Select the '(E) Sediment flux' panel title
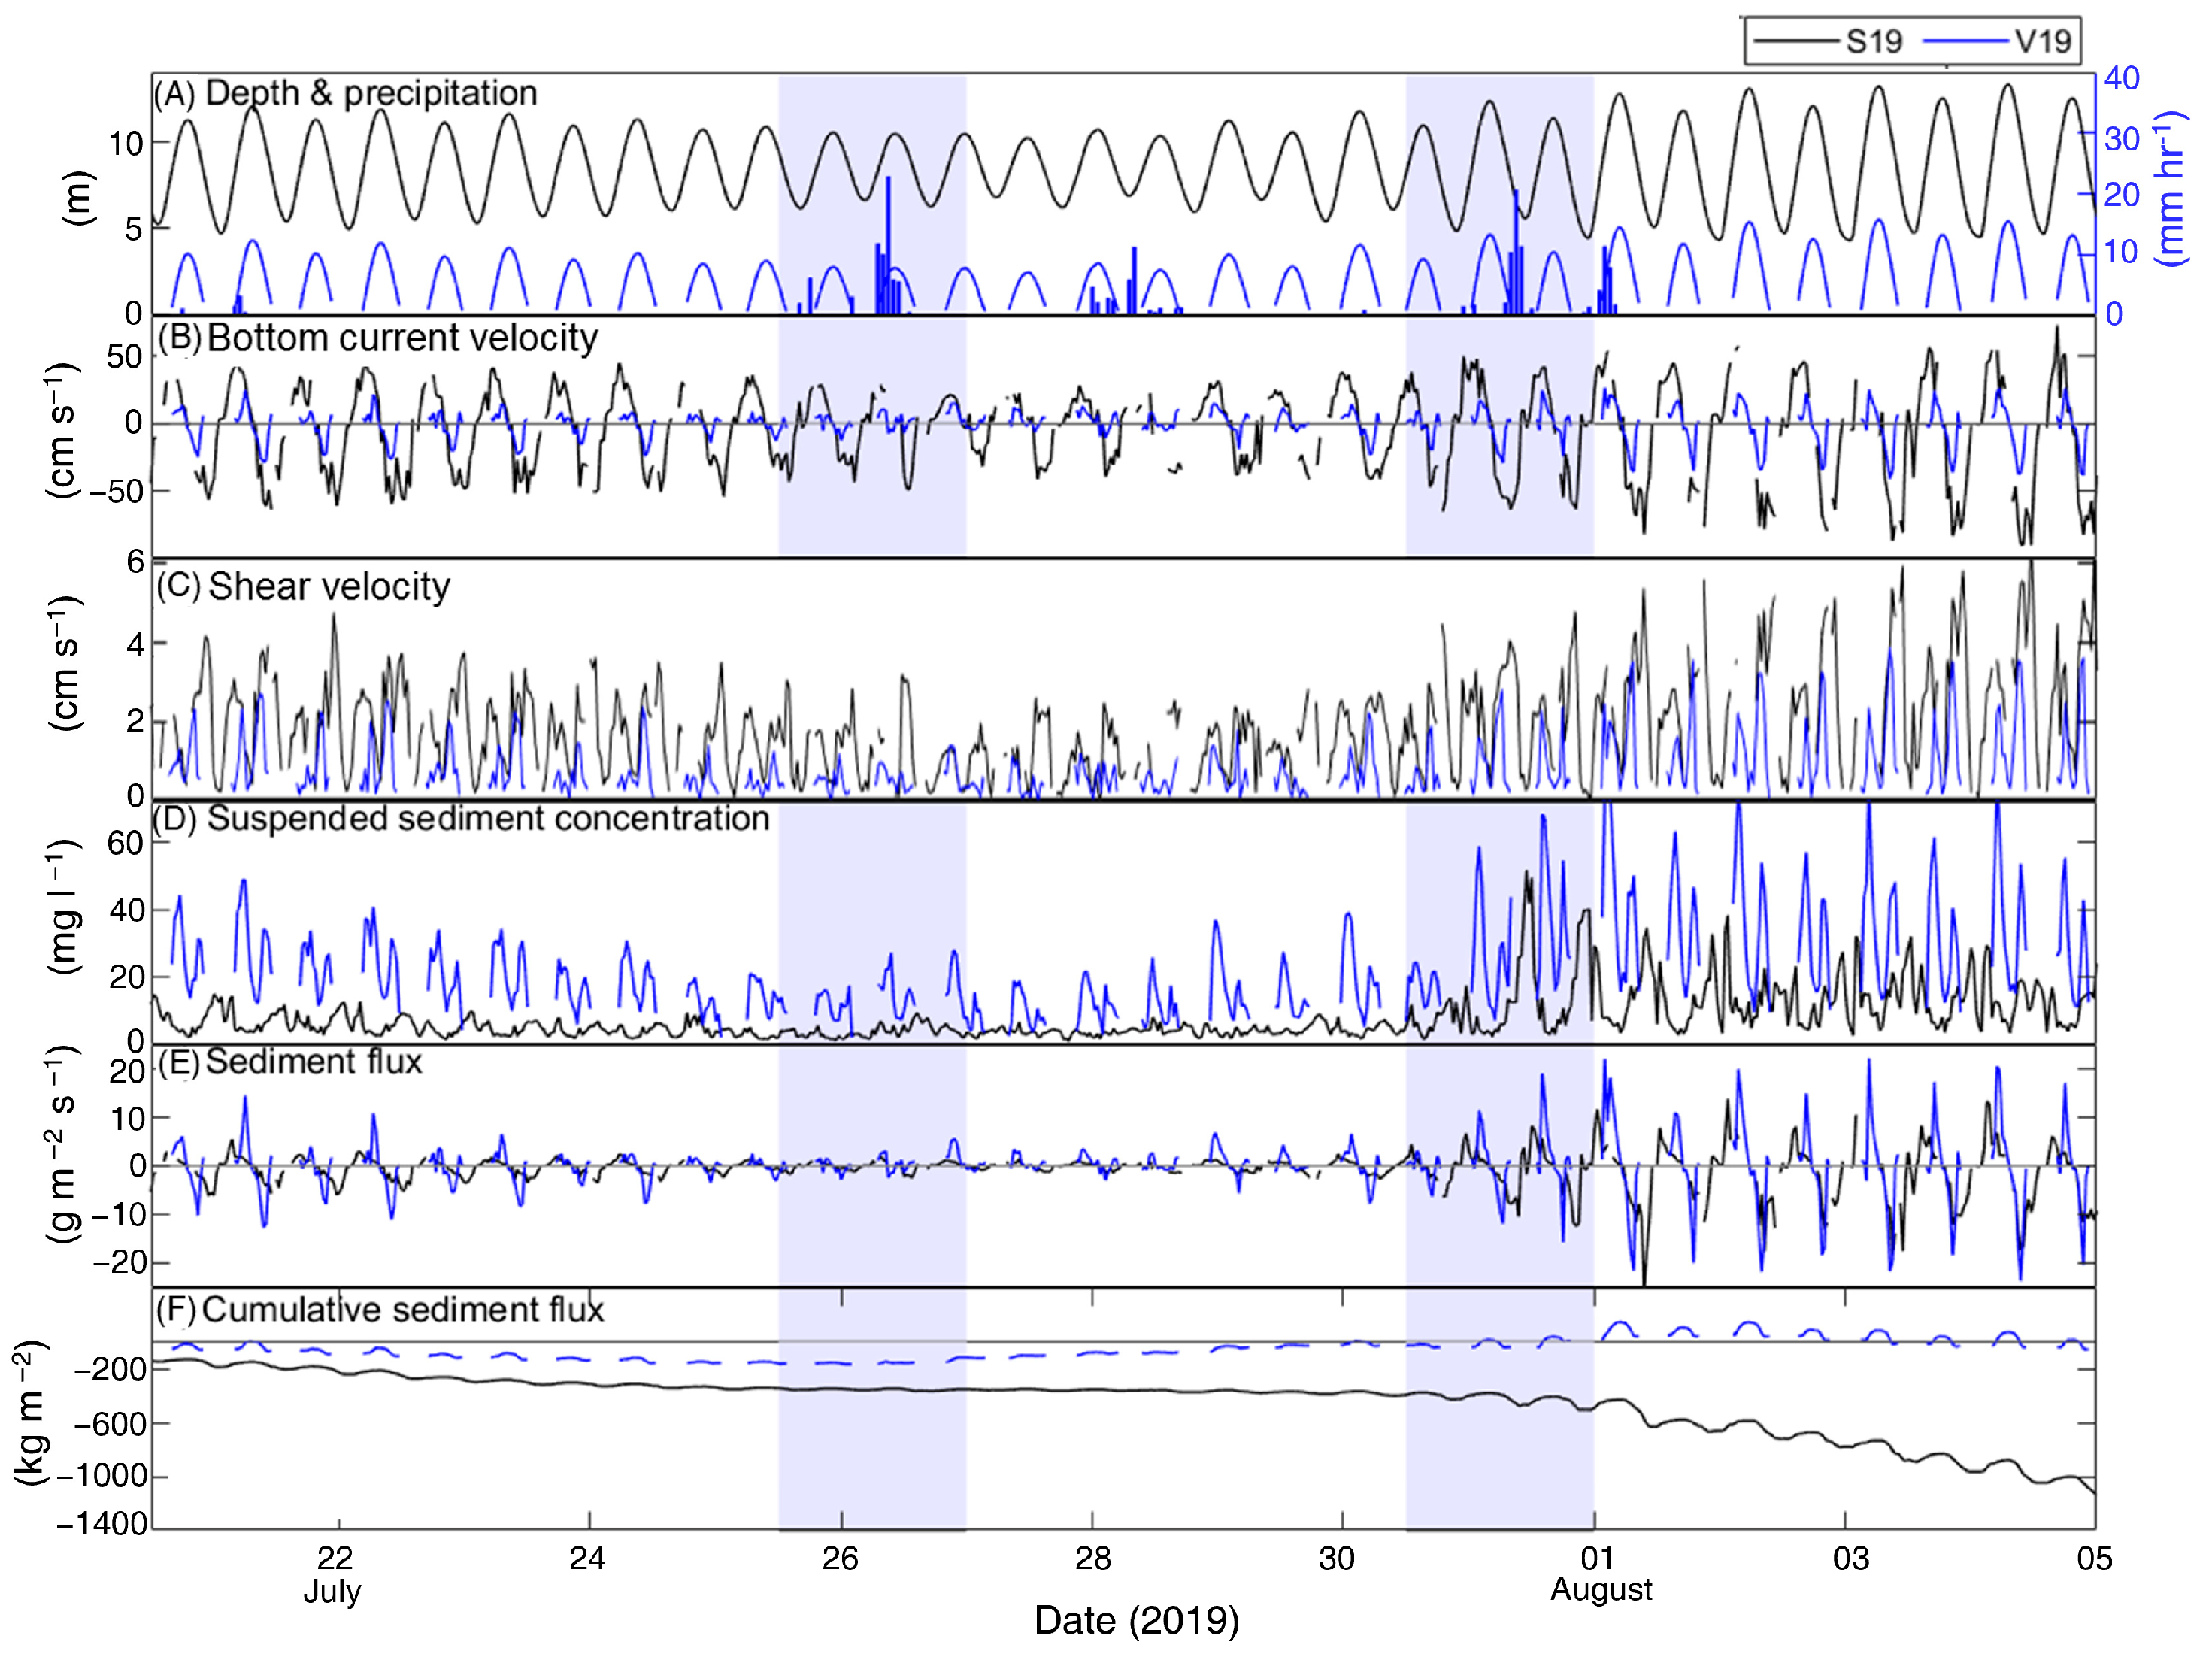2212x1660 pixels. (x=290, y=1061)
